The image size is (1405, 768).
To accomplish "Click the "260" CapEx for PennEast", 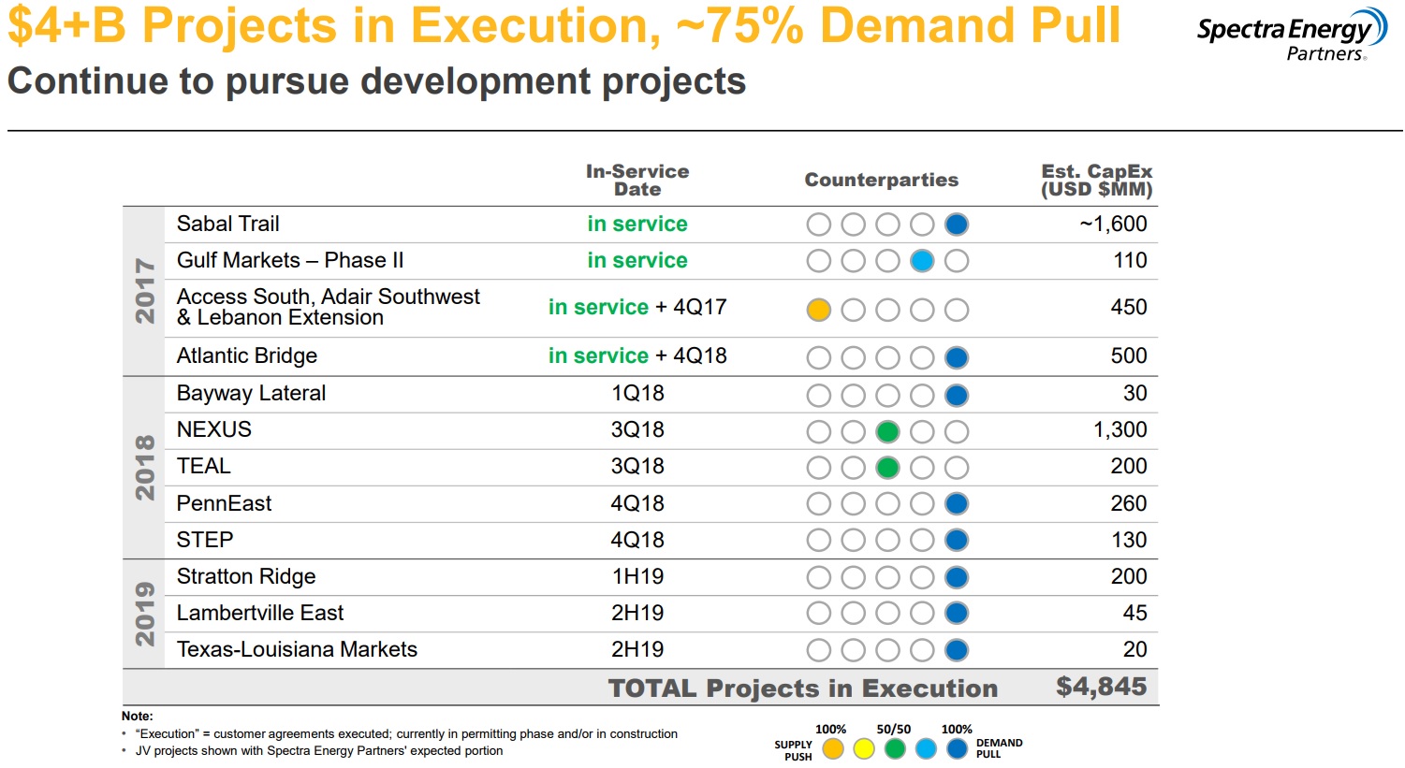I will pos(1129,503).
